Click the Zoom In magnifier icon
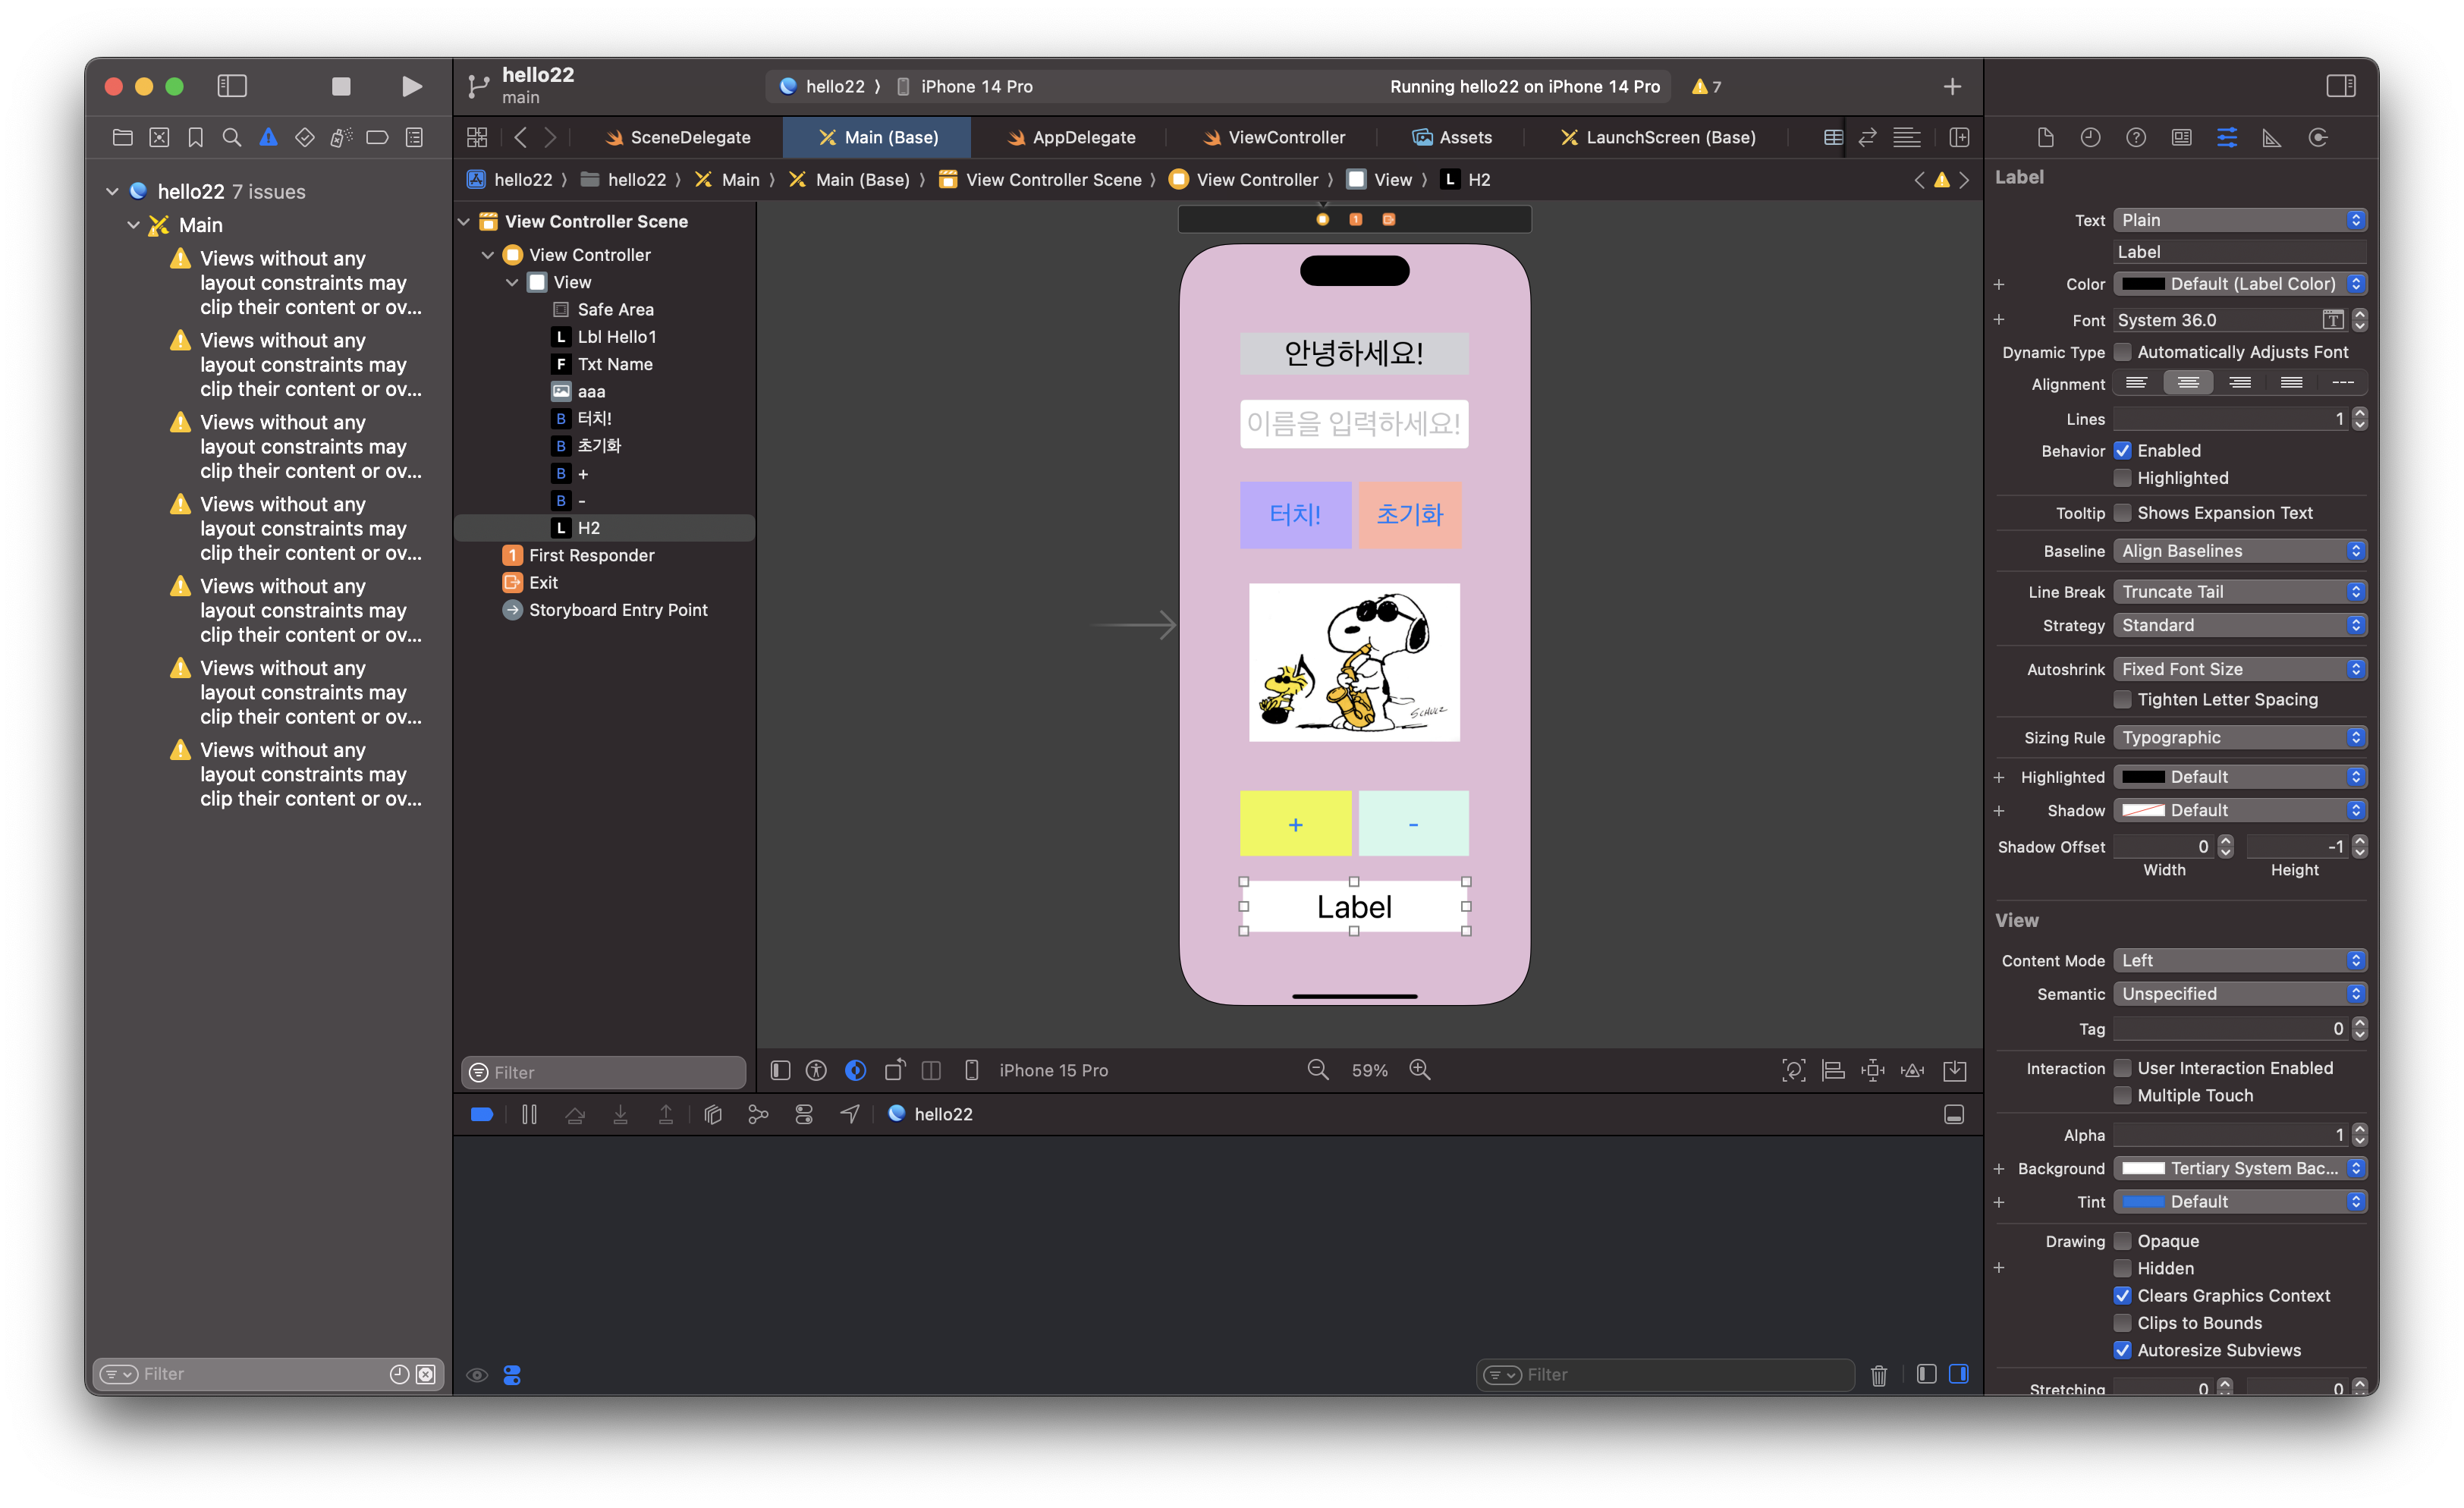This screenshot has width=2464, height=1508. click(x=1419, y=1070)
